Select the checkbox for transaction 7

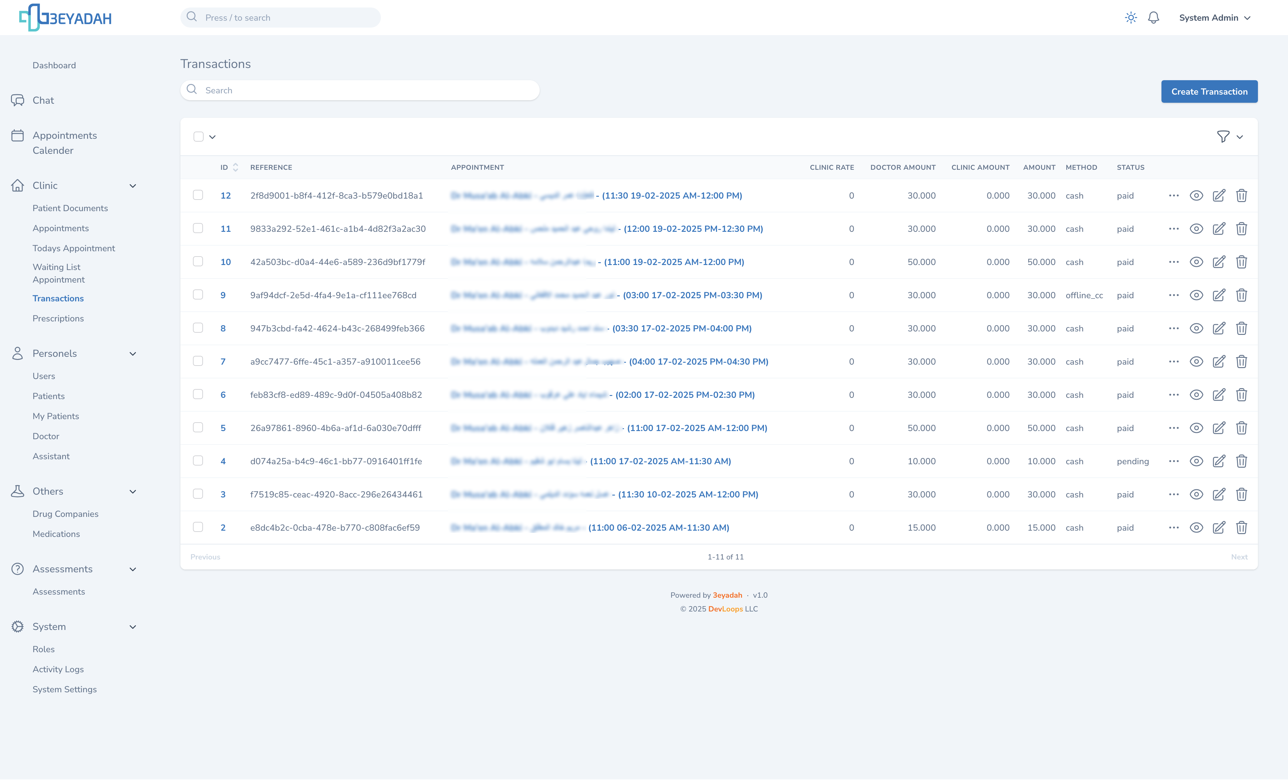pos(198,361)
